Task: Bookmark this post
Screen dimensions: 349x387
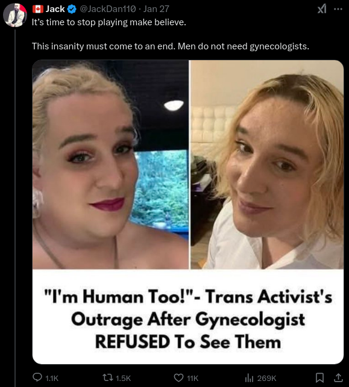Action: click(319, 377)
